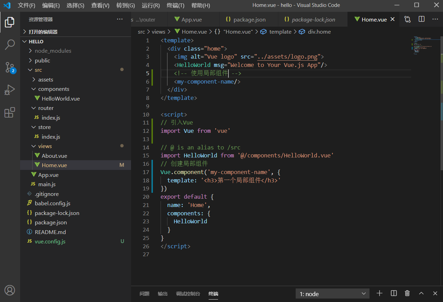Open vue.config.js in the file tree
This screenshot has height=302, width=443.
point(76,241)
